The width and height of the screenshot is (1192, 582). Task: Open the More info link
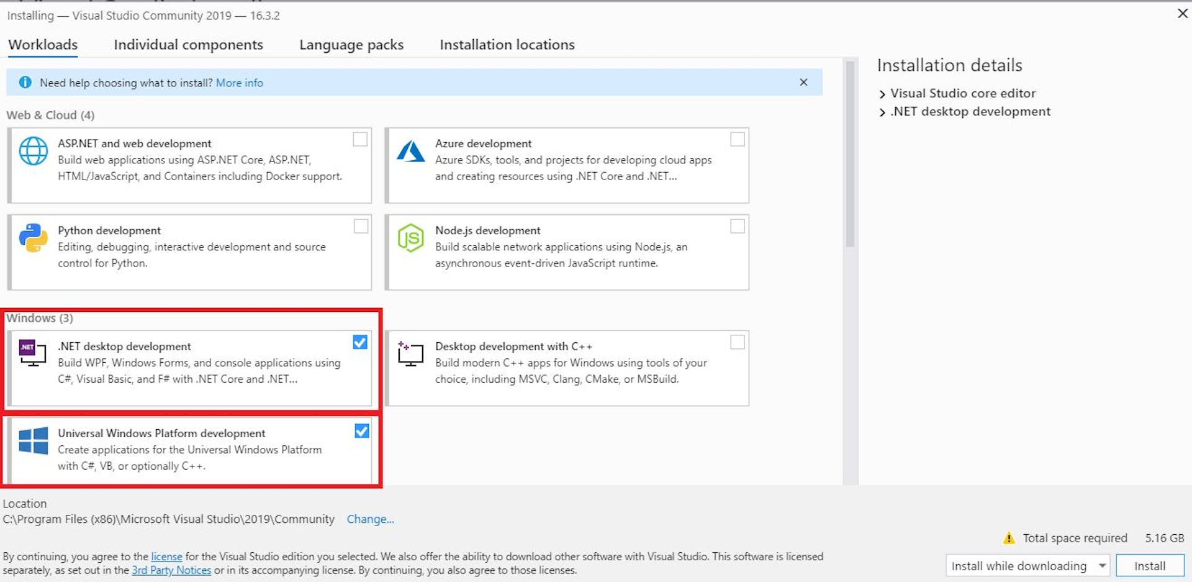pyautogui.click(x=239, y=82)
